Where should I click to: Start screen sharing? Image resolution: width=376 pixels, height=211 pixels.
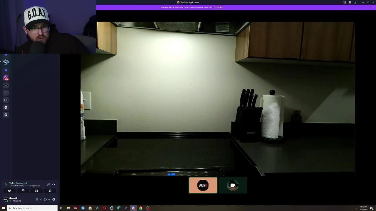23,191
